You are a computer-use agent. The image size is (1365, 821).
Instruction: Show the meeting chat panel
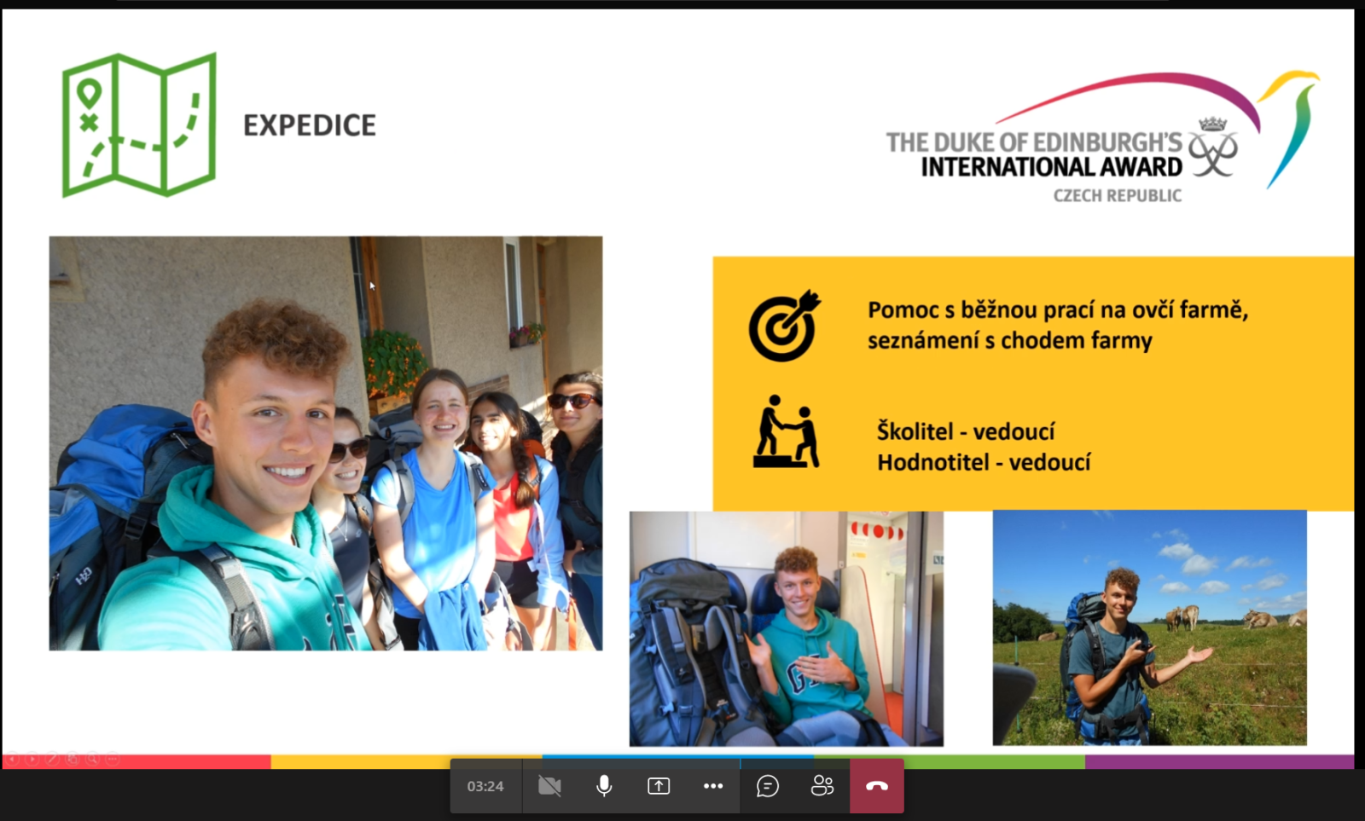(x=768, y=786)
